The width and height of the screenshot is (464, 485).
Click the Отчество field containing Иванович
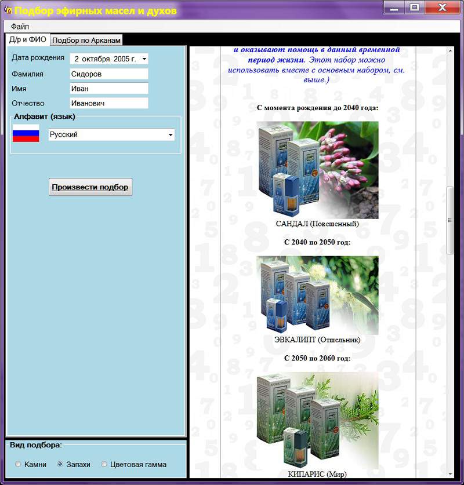tap(109, 103)
